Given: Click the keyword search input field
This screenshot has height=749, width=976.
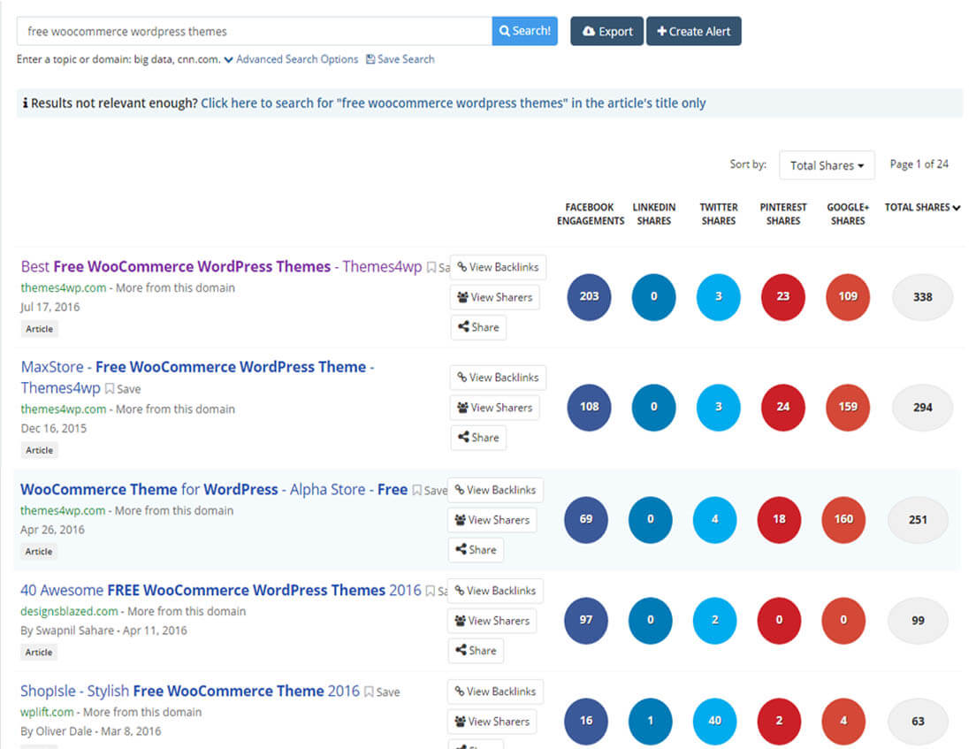Looking at the screenshot, I should (252, 30).
